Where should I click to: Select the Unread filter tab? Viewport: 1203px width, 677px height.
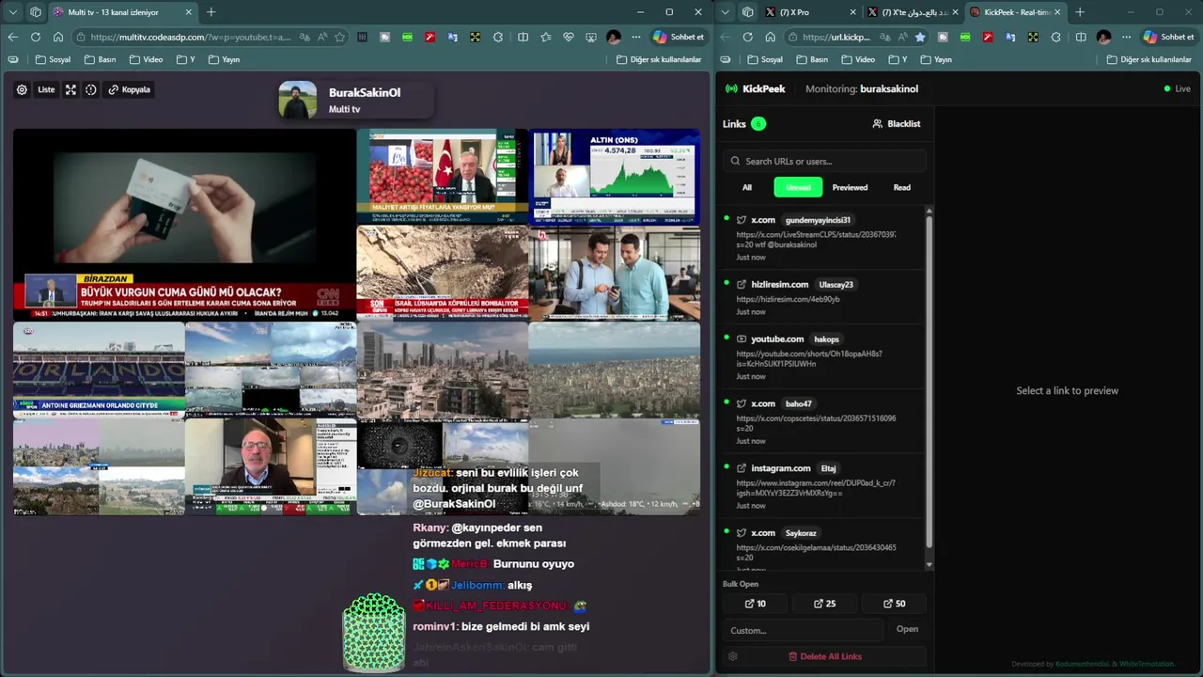(x=798, y=187)
